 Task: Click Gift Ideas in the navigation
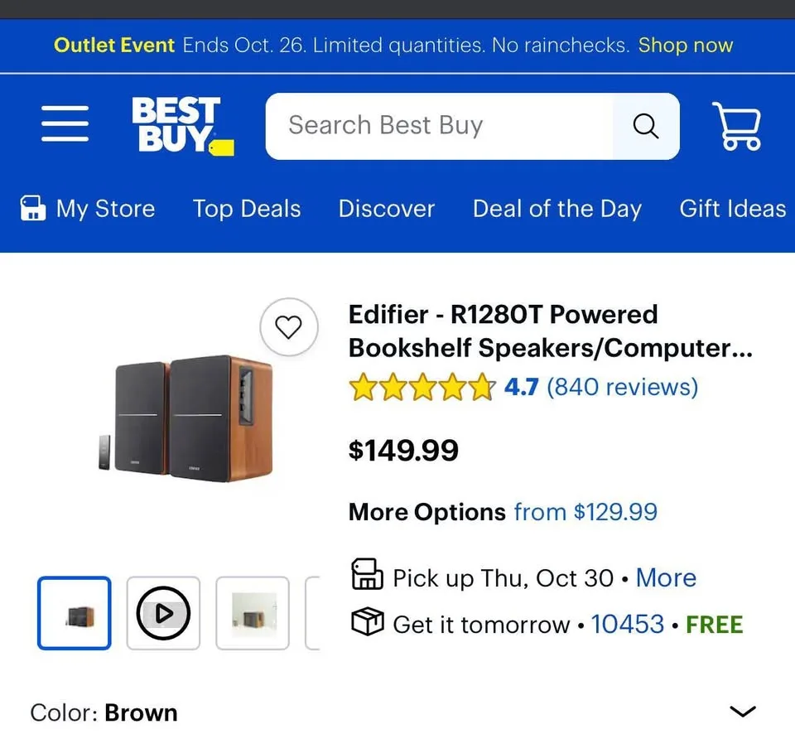pyautogui.click(x=732, y=209)
